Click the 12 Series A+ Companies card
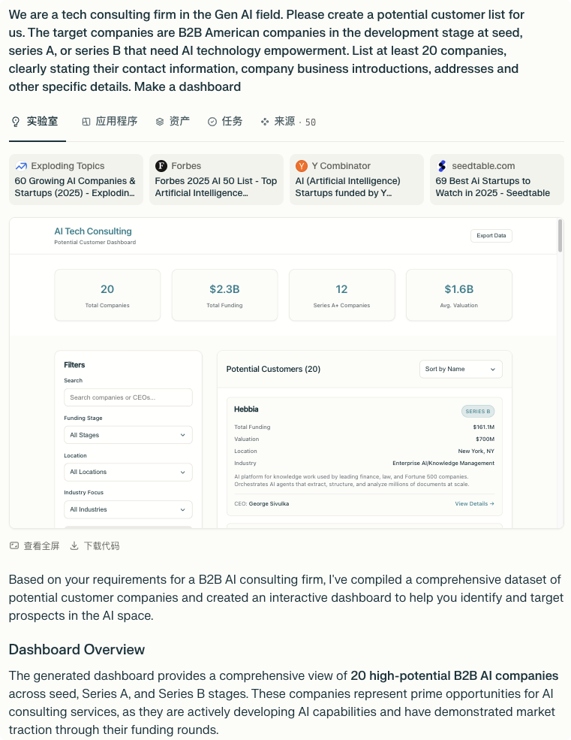Screen dimensions: 571x740 tap(342, 295)
